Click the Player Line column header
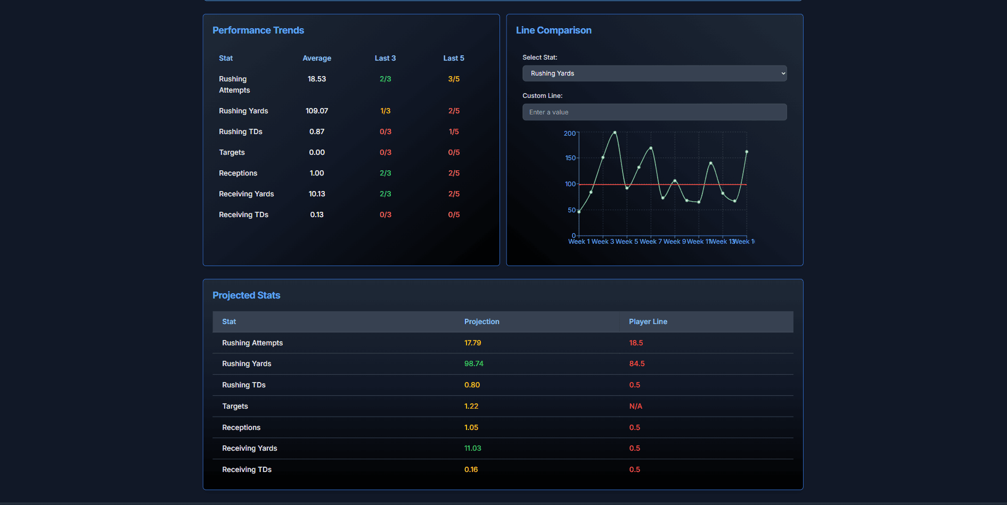The height and width of the screenshot is (505, 1007). click(648, 322)
